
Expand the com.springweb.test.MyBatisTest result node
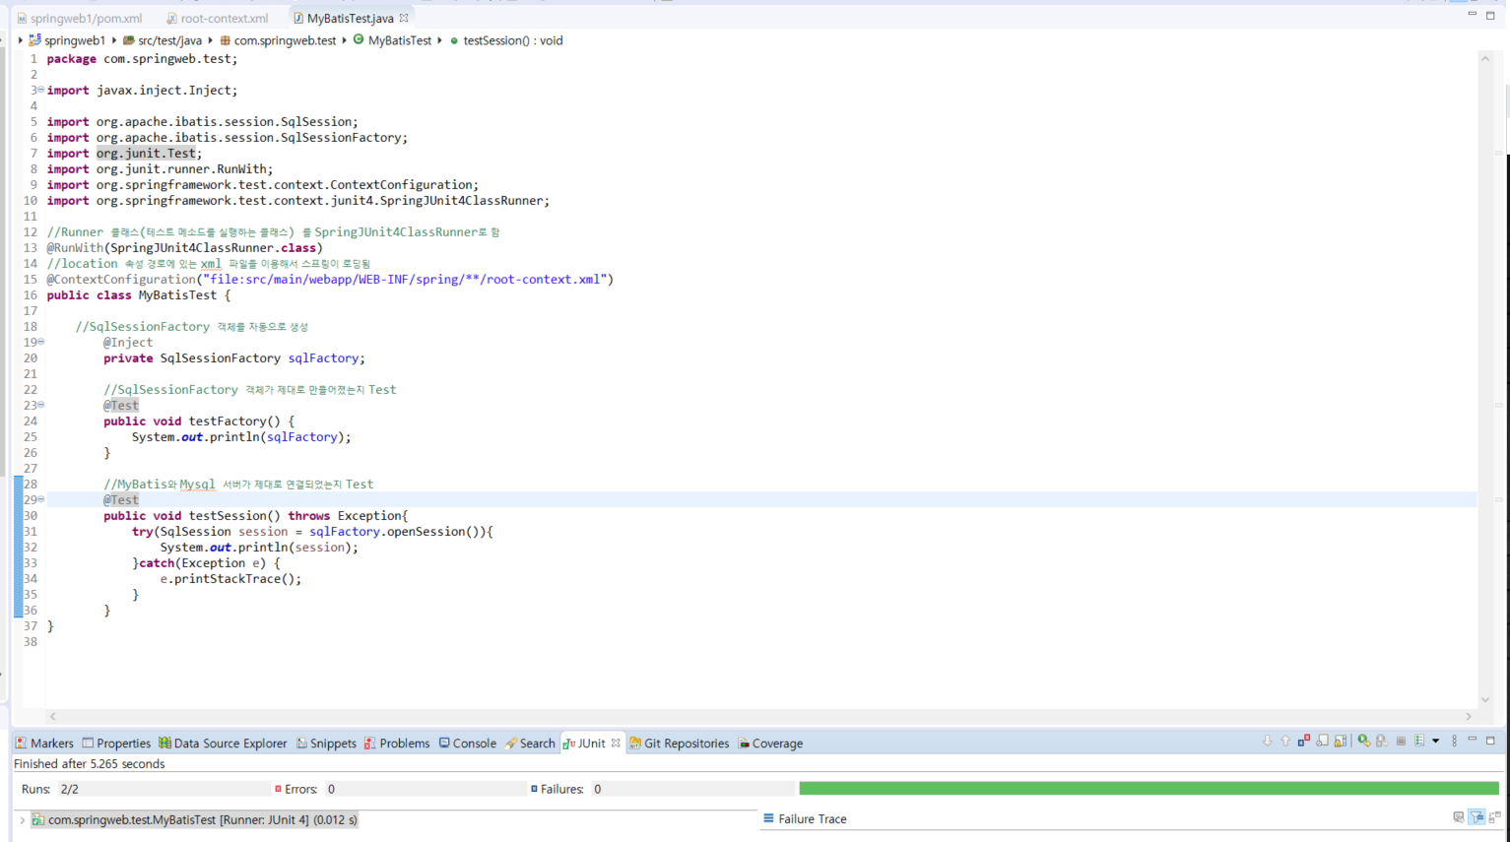point(22,819)
